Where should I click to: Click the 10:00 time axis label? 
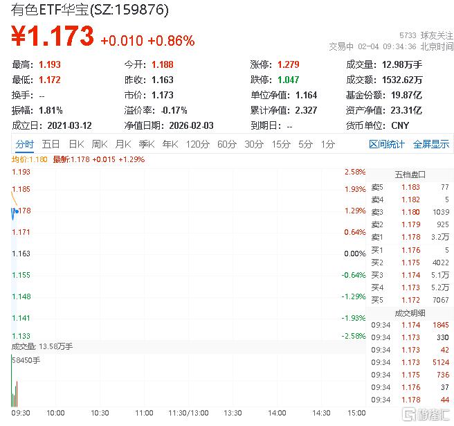[x=55, y=413]
